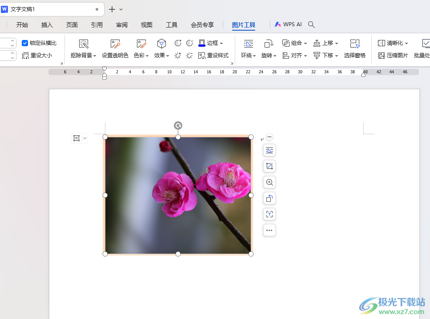Click the 重设大小 reset size button

coord(37,56)
